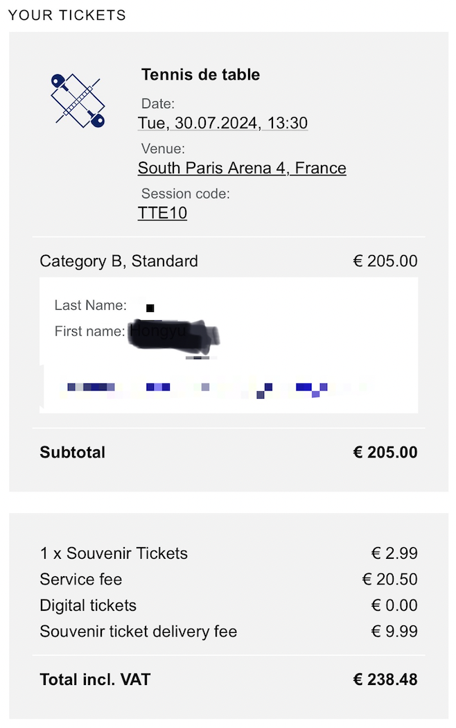Select the Digital tickets line item

[x=228, y=605]
